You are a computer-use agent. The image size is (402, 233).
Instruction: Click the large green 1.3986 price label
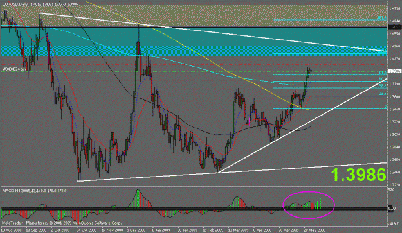(358, 175)
